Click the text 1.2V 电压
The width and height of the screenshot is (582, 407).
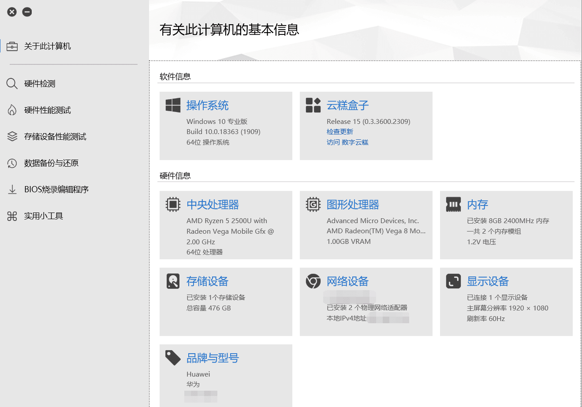481,242
